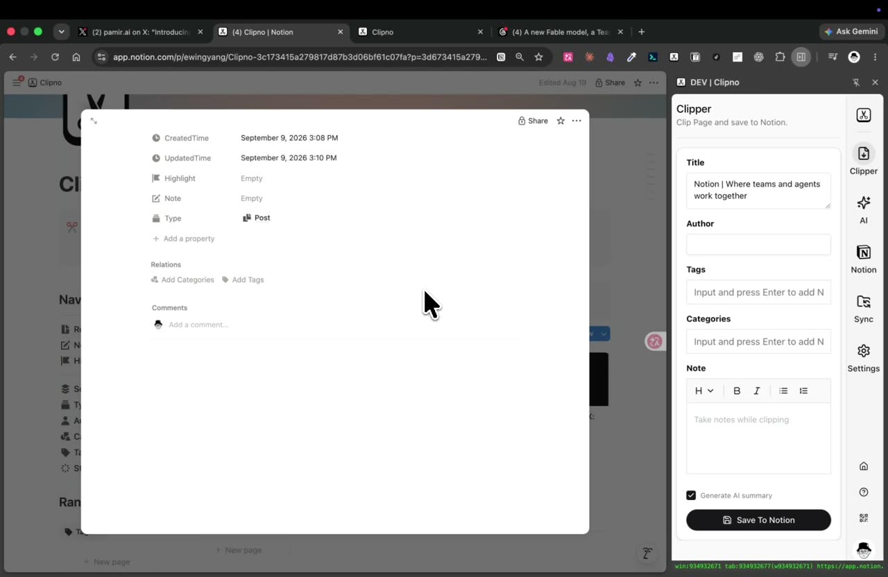Click into the note-taking text area

click(x=758, y=438)
